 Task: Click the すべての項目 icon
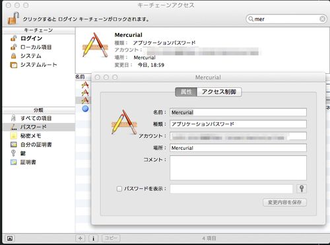pos(13,118)
